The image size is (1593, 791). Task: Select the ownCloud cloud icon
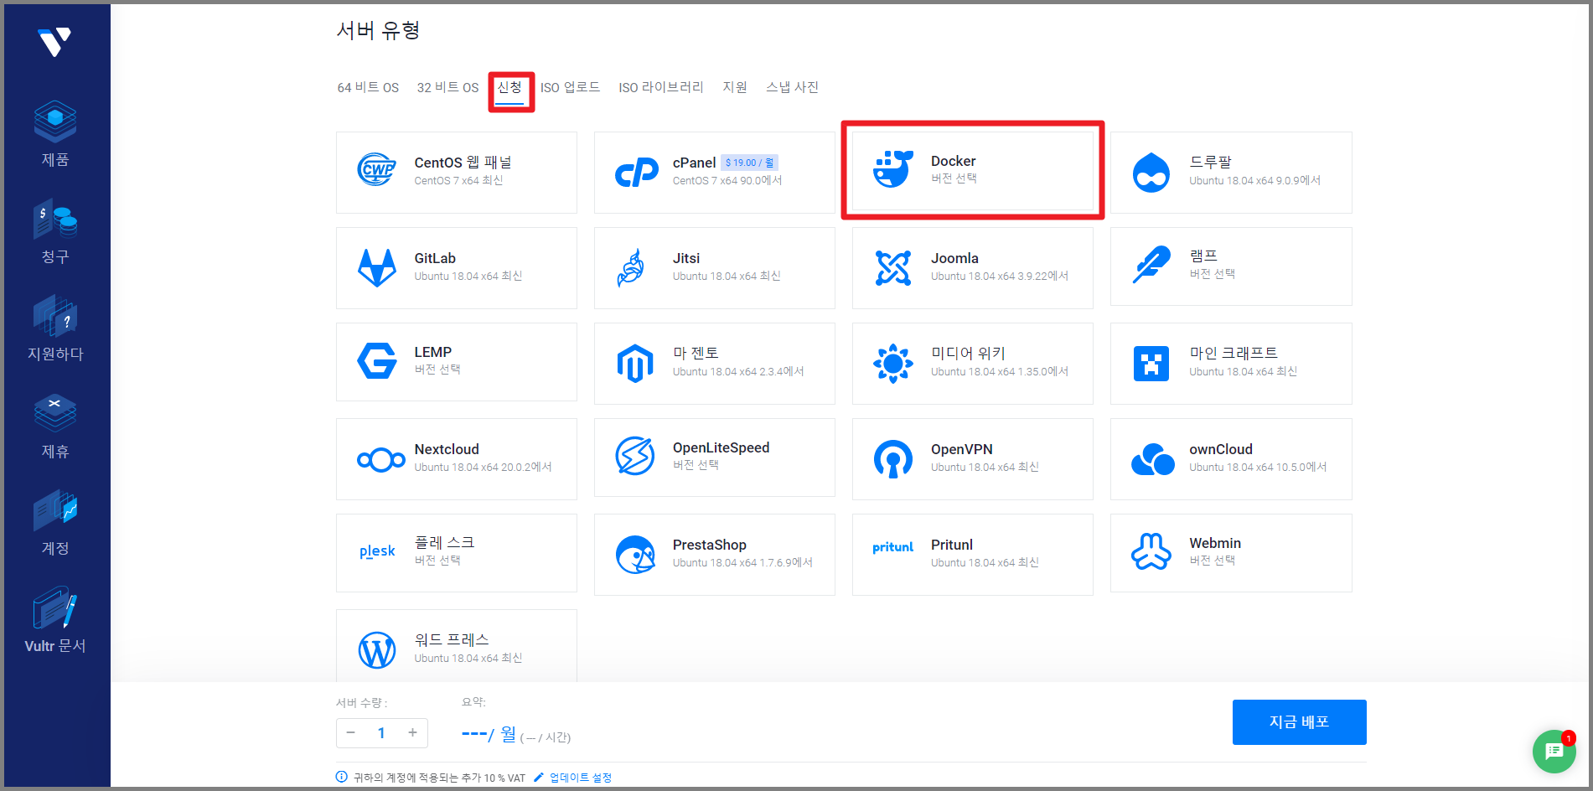(x=1152, y=459)
